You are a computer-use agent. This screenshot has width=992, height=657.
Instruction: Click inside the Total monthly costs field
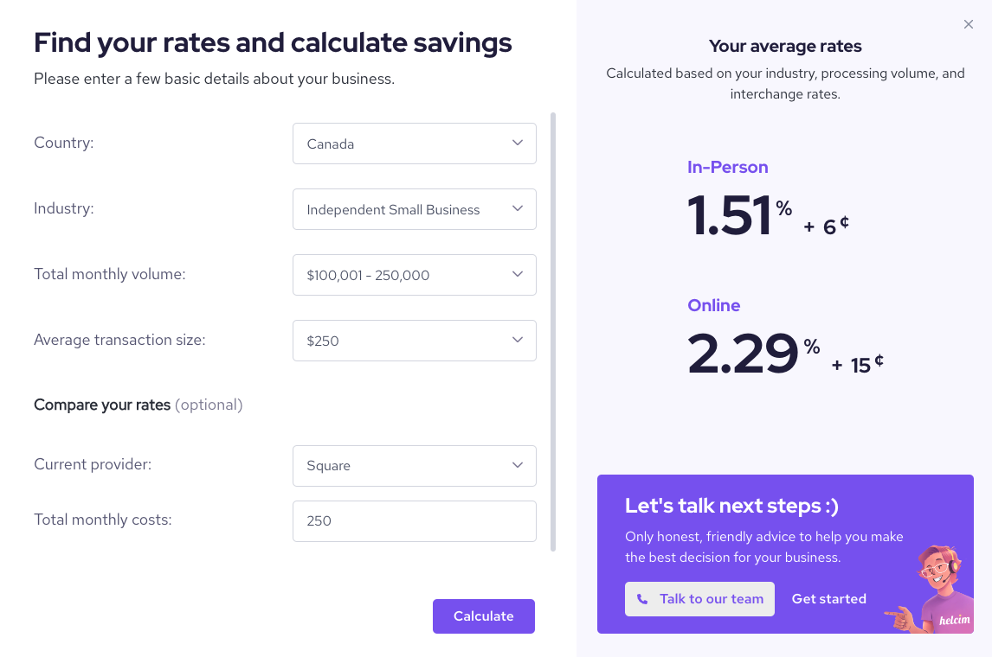click(x=415, y=520)
